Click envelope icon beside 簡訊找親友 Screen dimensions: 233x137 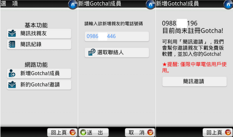12,33
